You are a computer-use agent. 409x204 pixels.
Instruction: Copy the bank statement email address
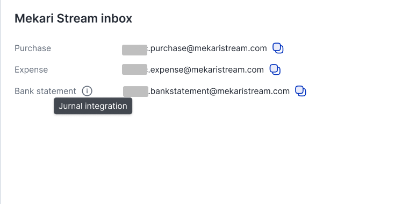pos(300,91)
